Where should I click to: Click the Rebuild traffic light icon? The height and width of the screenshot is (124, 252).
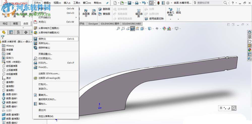coord(159,3)
